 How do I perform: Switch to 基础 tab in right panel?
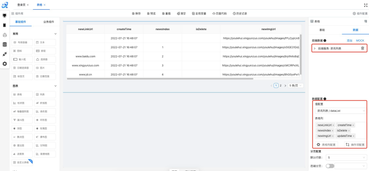[322, 30]
